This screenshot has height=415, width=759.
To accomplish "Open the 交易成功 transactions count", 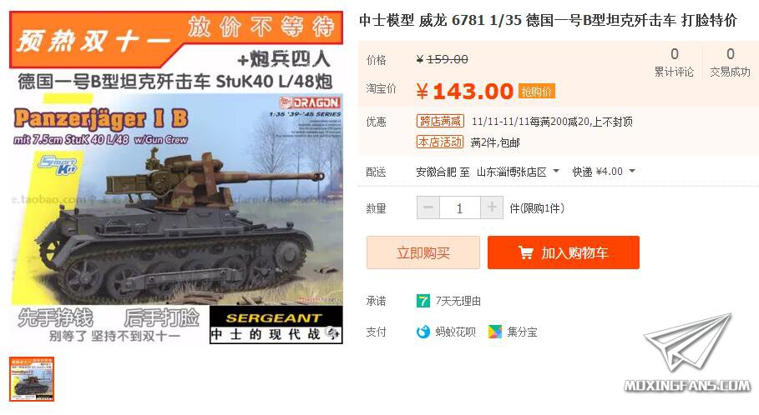I will pos(730,62).
